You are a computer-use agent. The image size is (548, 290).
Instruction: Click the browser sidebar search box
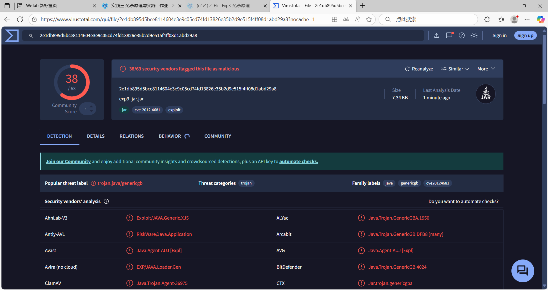tap(428, 19)
